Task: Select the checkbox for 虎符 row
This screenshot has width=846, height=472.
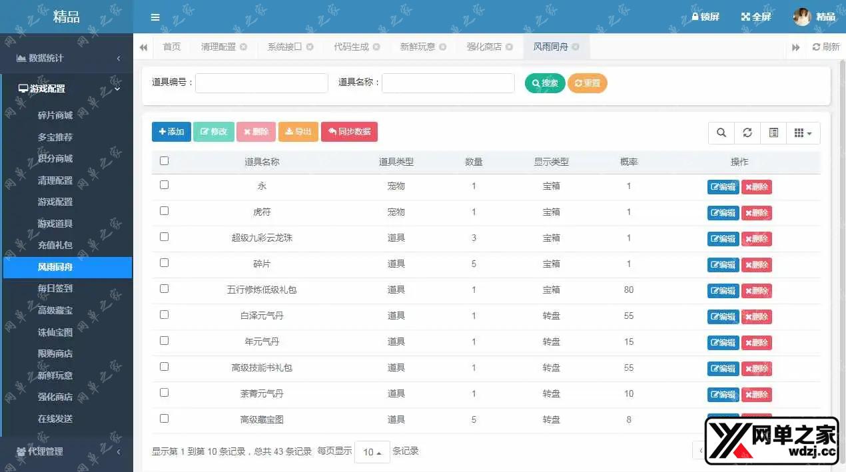Action: [x=165, y=211]
